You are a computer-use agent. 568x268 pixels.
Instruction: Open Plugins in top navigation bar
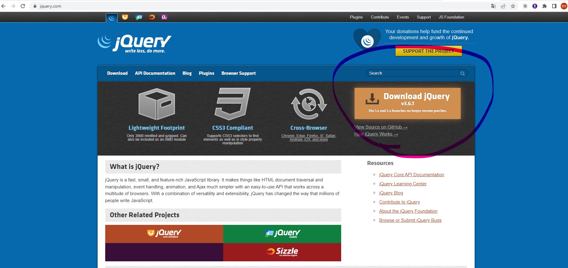tap(356, 17)
